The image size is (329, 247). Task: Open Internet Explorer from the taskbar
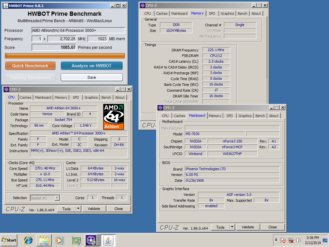(28, 240)
